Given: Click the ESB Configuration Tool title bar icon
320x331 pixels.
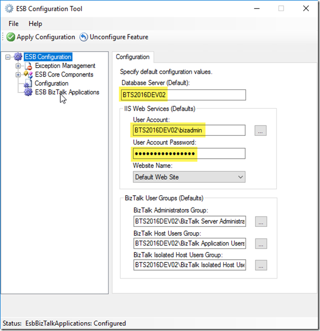Looking at the screenshot, I should click(9, 9).
